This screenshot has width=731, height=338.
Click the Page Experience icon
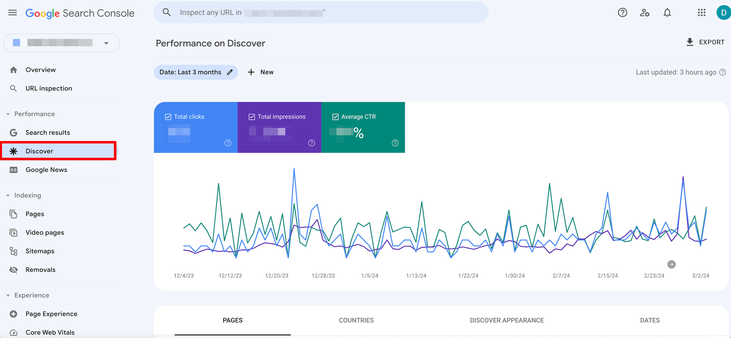coord(13,314)
